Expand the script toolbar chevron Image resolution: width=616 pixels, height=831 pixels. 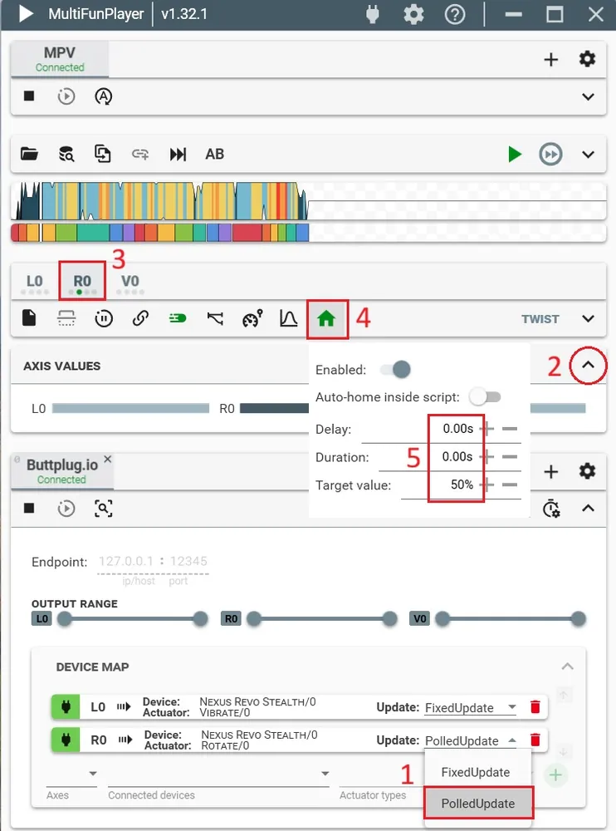(588, 155)
